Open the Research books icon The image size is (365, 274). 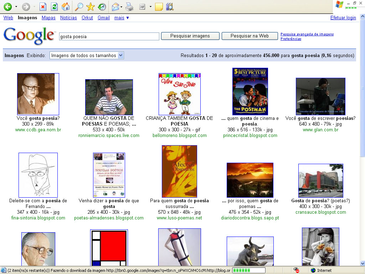(170, 6)
